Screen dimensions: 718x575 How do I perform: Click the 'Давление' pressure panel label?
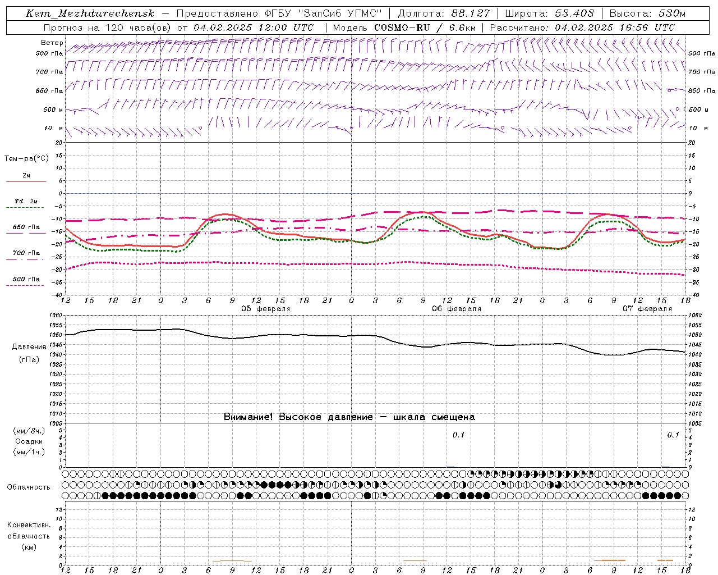29,347
